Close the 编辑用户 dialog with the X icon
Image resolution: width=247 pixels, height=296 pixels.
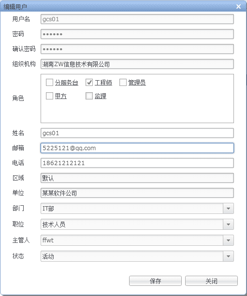tap(238, 7)
